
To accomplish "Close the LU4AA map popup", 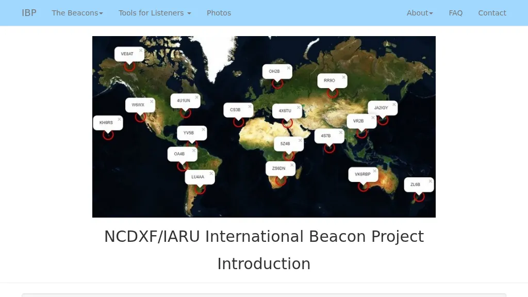I will [211, 173].
